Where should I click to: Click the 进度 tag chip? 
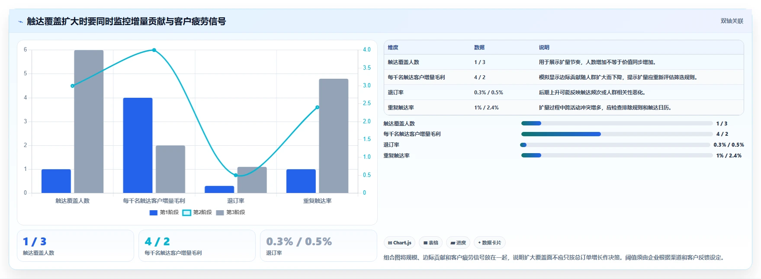point(458,243)
